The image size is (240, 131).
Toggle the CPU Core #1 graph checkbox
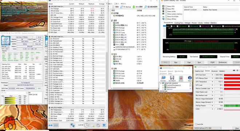point(177,26)
